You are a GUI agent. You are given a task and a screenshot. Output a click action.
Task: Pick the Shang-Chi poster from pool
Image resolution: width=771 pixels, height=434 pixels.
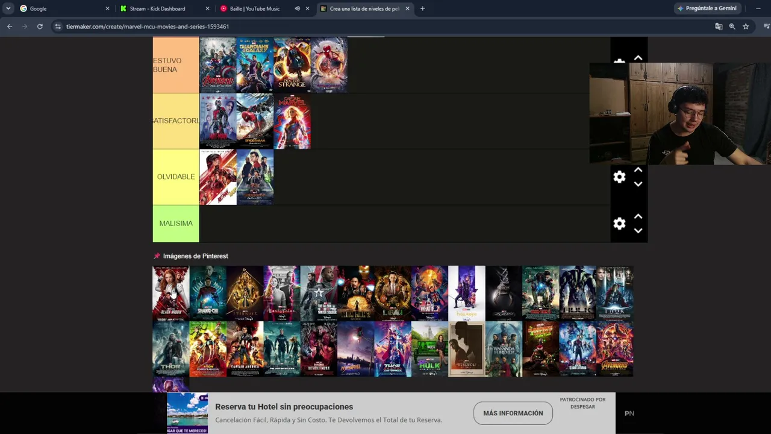[208, 294]
